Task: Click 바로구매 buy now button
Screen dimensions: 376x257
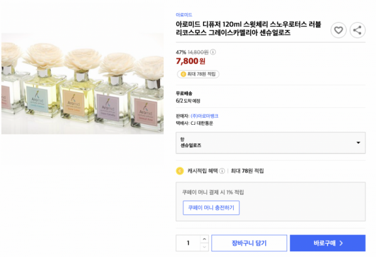Action: click(328, 243)
